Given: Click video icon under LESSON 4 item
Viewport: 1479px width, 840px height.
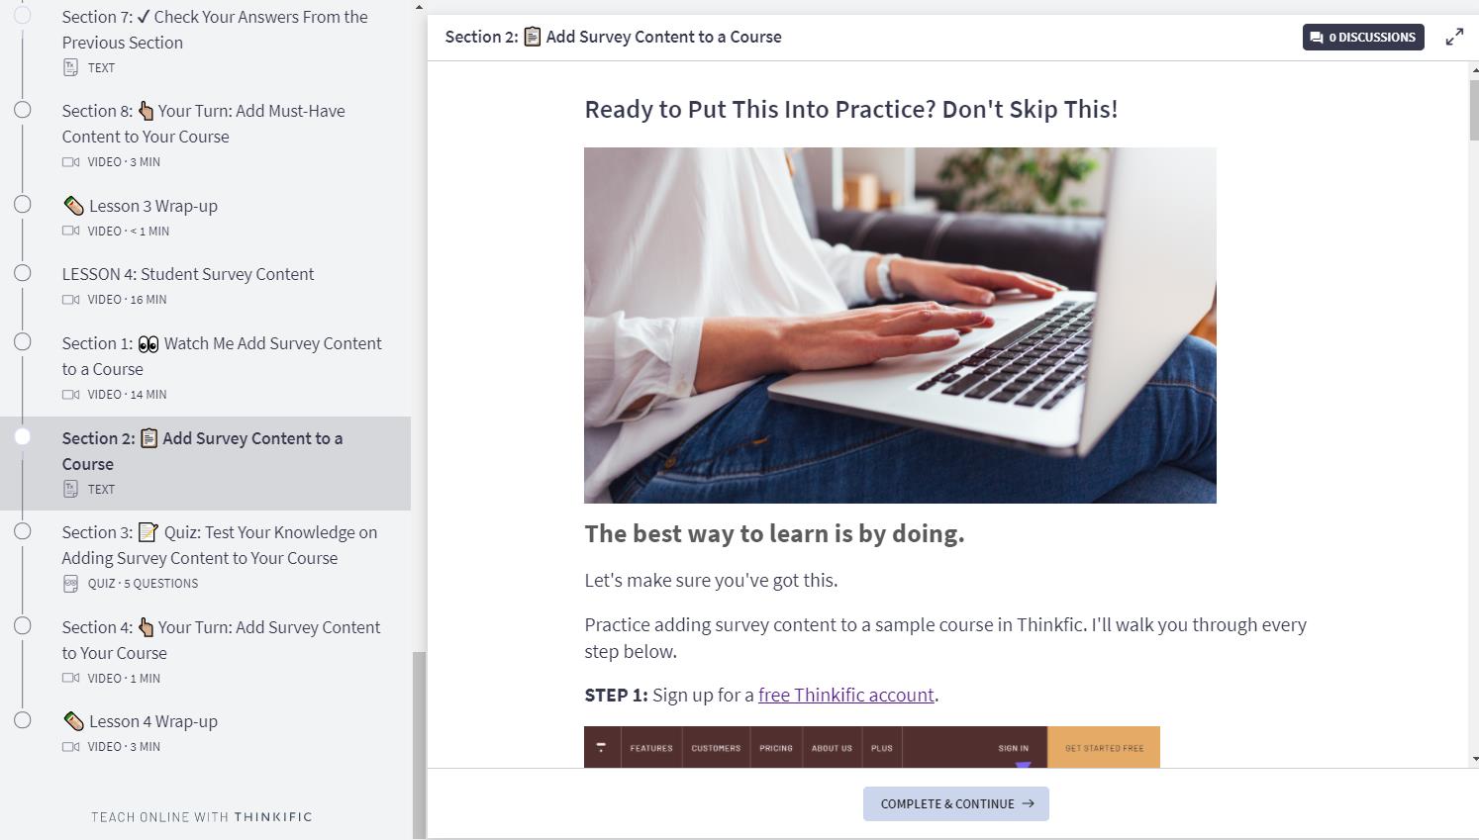Looking at the screenshot, I should click(70, 299).
